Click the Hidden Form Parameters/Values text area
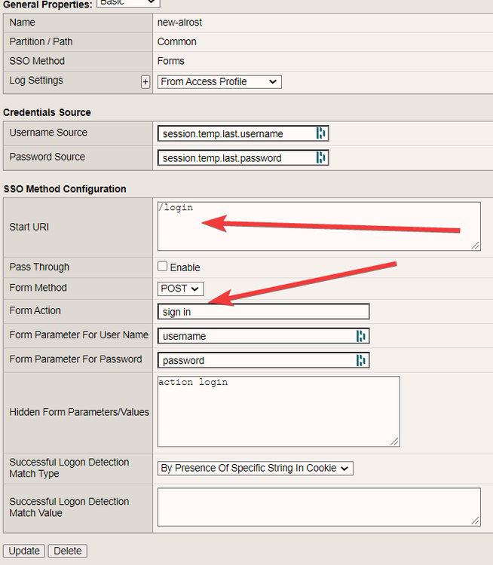 click(278, 411)
